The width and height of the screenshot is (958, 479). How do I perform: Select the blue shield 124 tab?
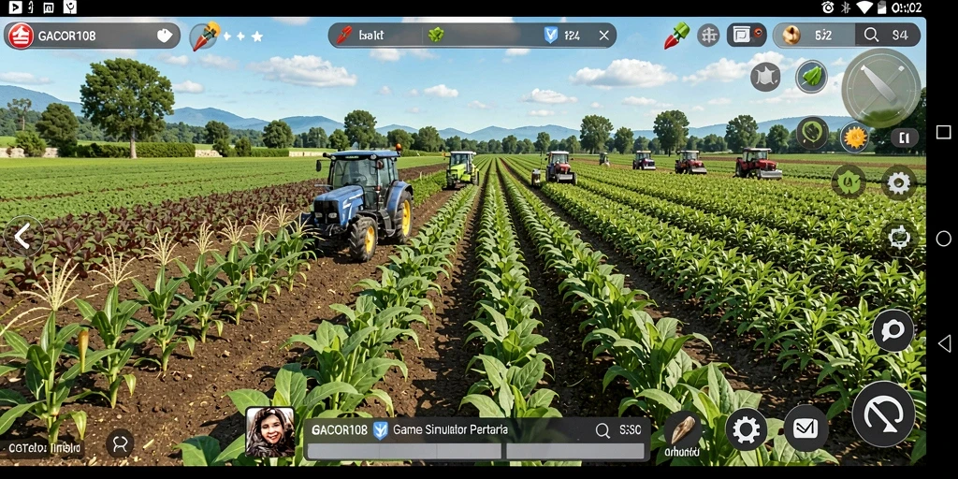(x=562, y=36)
